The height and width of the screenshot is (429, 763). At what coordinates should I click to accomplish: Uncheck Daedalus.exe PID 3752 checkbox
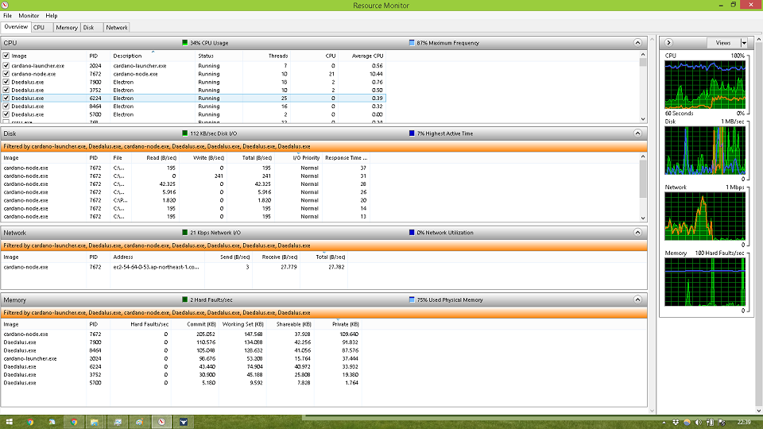coord(6,90)
